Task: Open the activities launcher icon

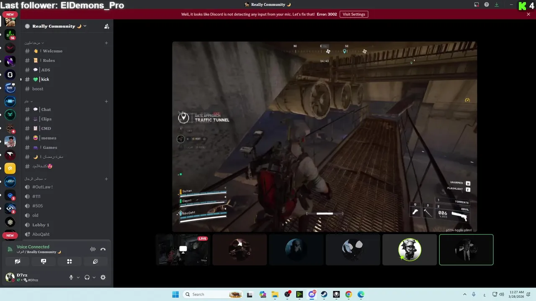Action: tap(70, 261)
